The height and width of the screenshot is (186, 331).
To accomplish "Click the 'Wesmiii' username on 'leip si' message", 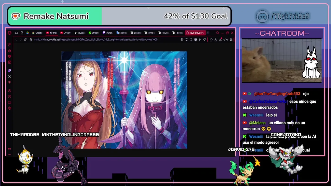I will pyautogui.click(x=256, y=115).
